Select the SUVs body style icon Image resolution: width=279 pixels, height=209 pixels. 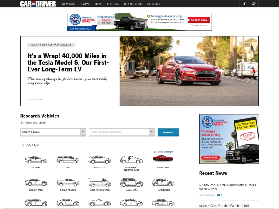tap(68, 158)
